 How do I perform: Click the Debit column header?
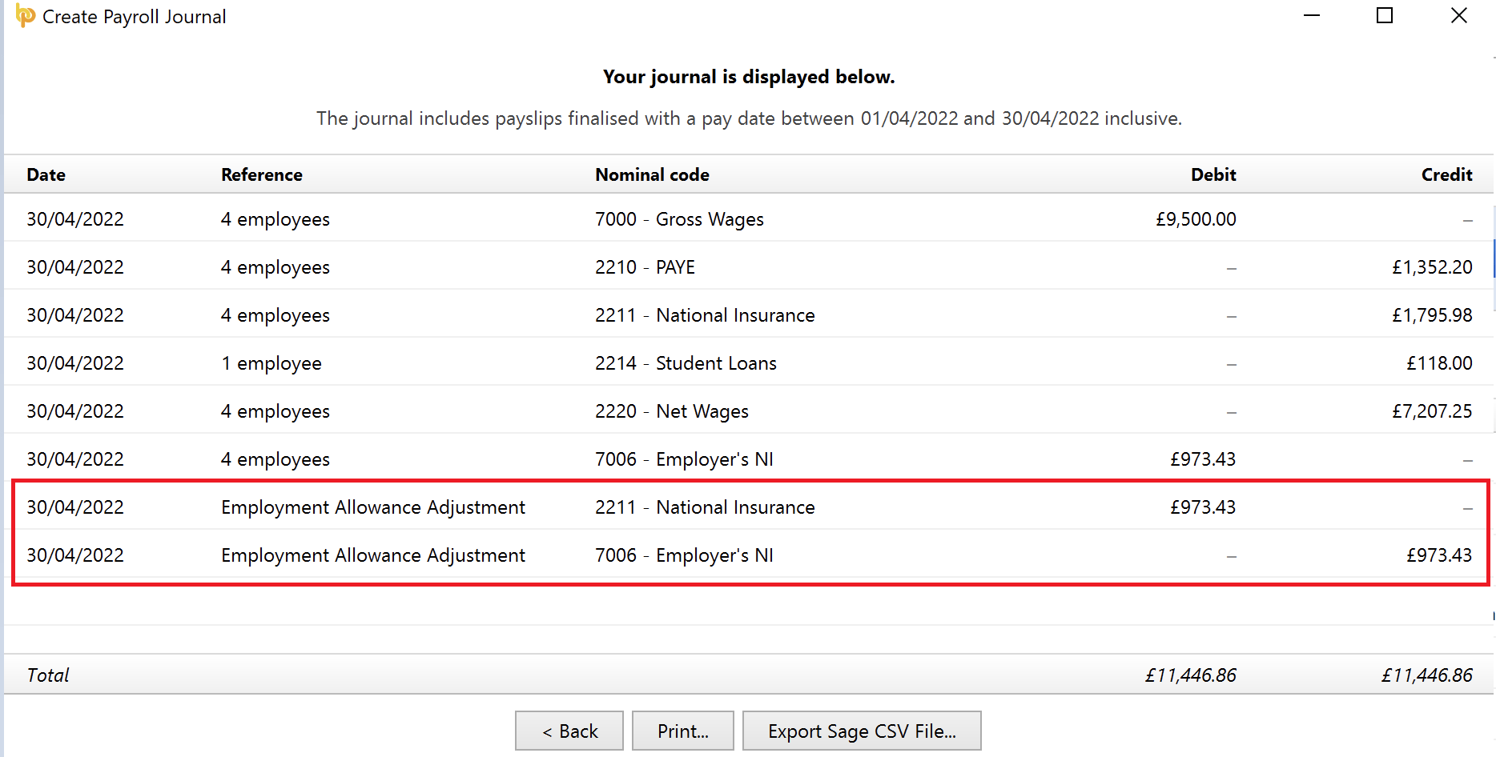pos(1212,174)
